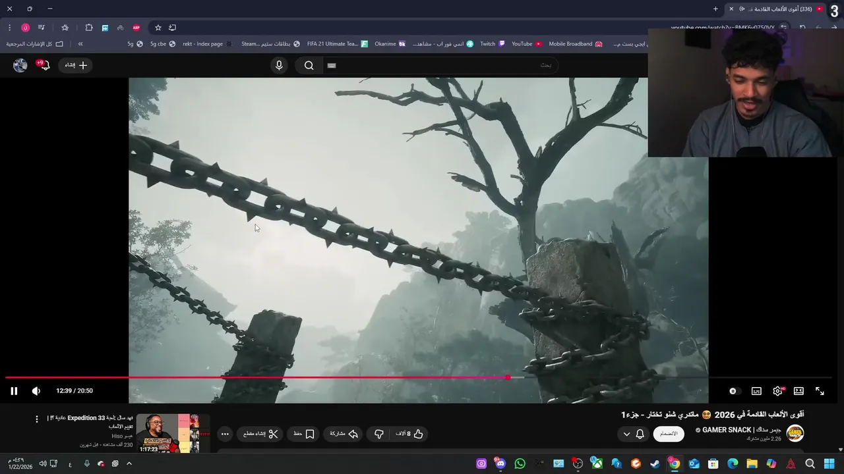Viewport: 844px width, 474px height.
Task: Pause the YouTube video
Action: [x=14, y=391]
